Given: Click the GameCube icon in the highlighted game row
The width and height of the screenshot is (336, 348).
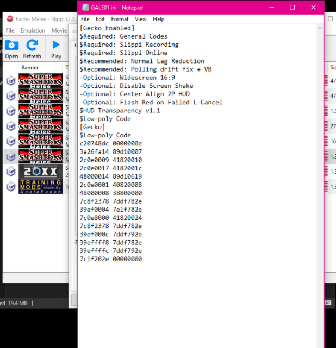Looking at the screenshot, I should click(11, 156).
